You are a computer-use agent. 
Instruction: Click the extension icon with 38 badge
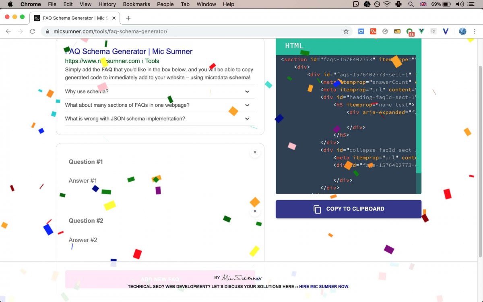410,32
